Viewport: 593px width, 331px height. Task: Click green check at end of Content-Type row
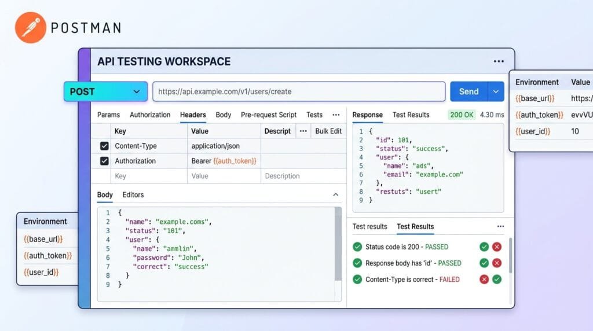[x=497, y=279]
